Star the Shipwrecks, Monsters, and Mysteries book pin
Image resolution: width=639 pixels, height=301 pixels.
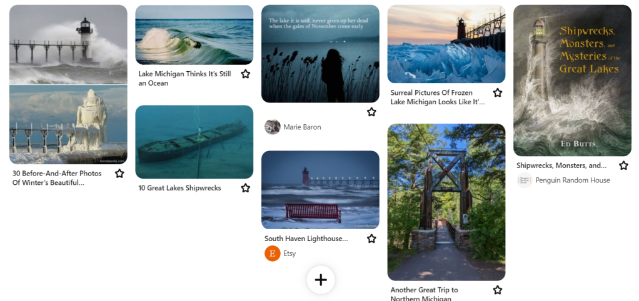pyautogui.click(x=623, y=165)
